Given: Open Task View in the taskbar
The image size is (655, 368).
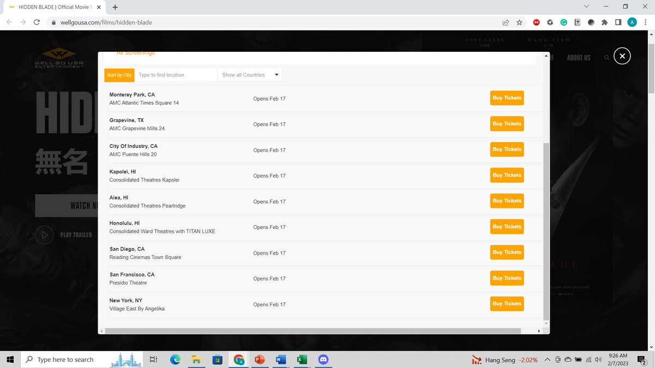Looking at the screenshot, I should (153, 360).
